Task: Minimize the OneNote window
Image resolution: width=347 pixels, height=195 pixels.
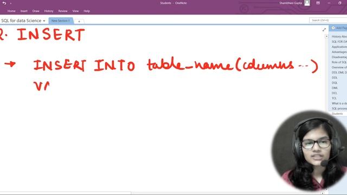Action: 329,3
